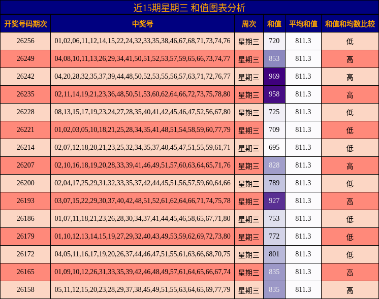Click winning numbers starting 01,02,06,11
This screenshot has height=299, width=379.
pyautogui.click(x=142, y=41)
